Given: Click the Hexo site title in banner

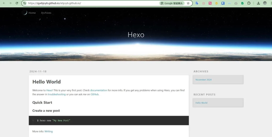Looking at the screenshot, I should point(136,35).
